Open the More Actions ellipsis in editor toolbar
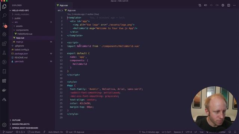Viewport: 239px width, 134px height. click(x=234, y=5)
